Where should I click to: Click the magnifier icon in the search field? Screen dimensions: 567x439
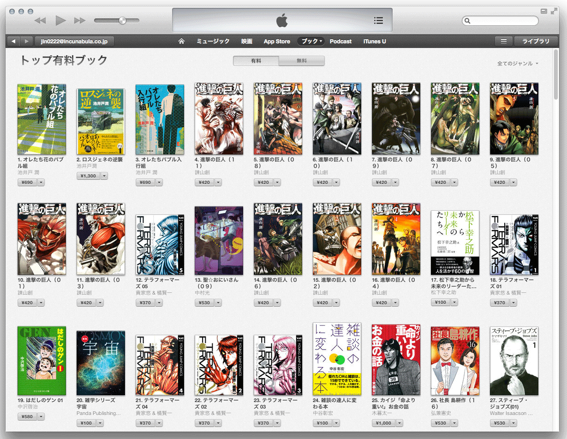click(467, 21)
